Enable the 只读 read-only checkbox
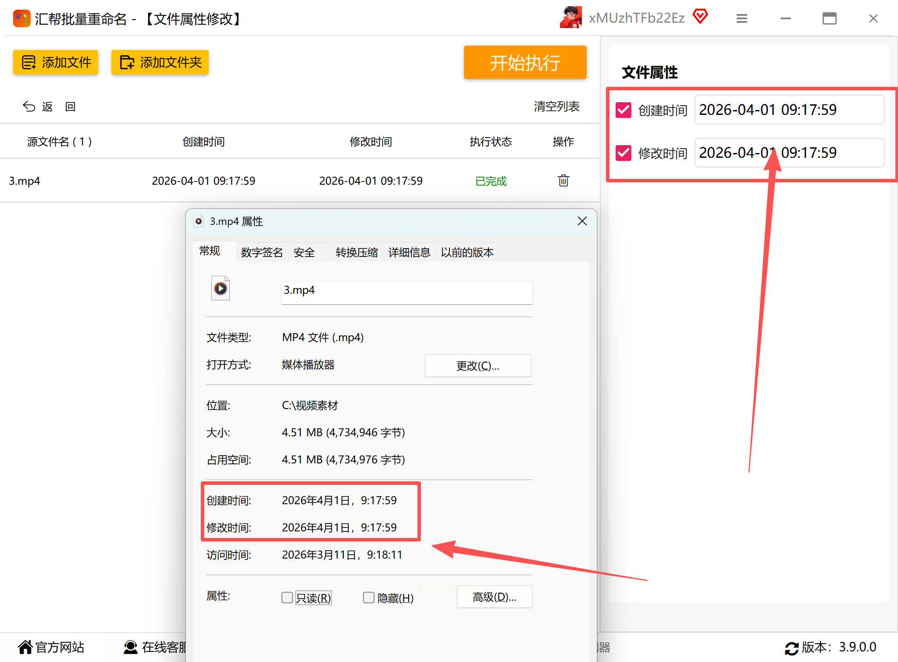Screen dimensions: 898x662 pos(287,598)
